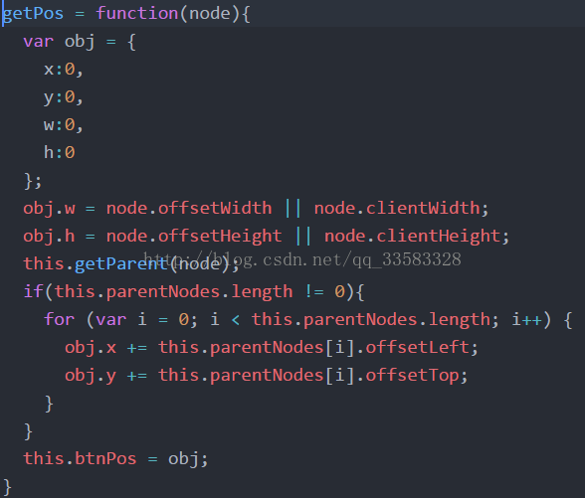The image size is (585, 498).
Task: Click the 'if' keyword
Action: coord(34,291)
